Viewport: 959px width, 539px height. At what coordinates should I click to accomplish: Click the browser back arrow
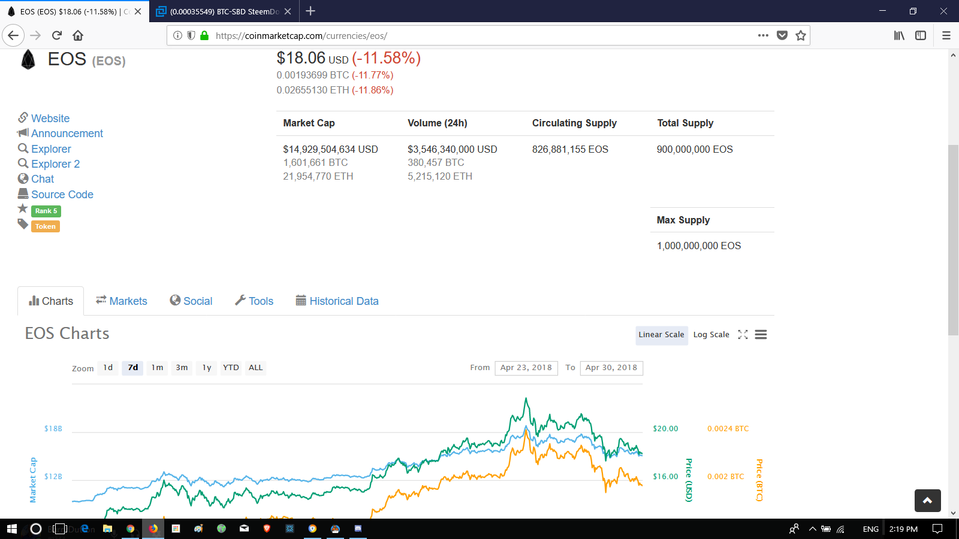pyautogui.click(x=13, y=35)
